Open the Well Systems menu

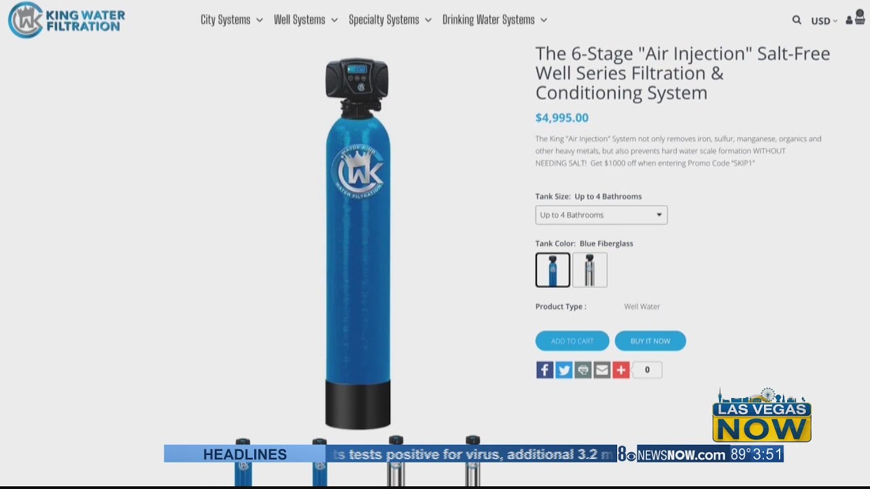305,20
